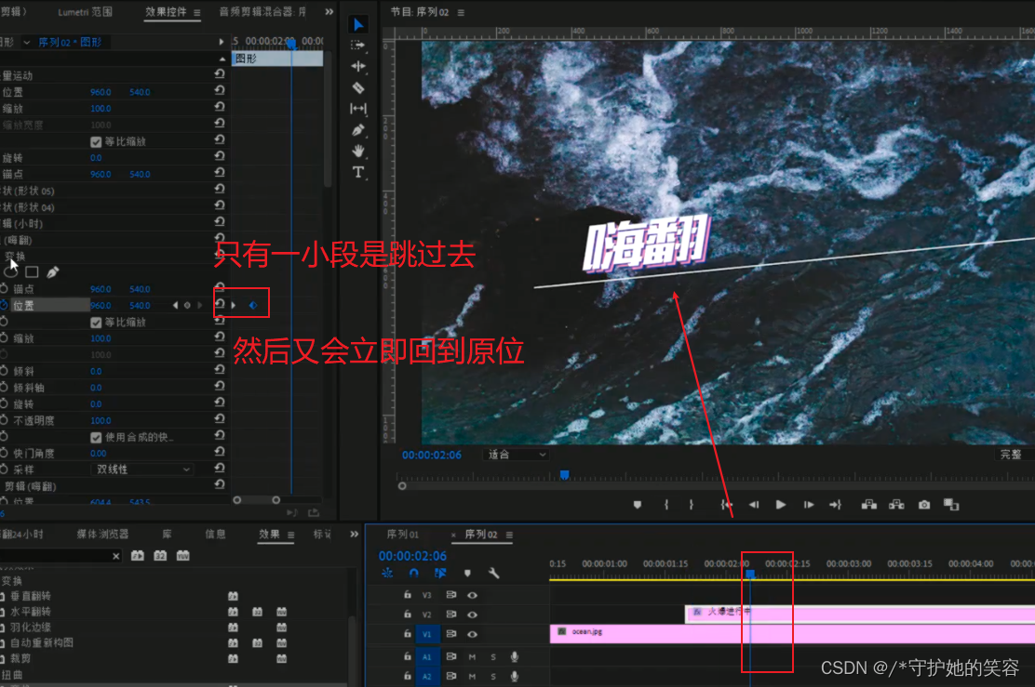Select the Track Select Forward tool

(x=357, y=46)
